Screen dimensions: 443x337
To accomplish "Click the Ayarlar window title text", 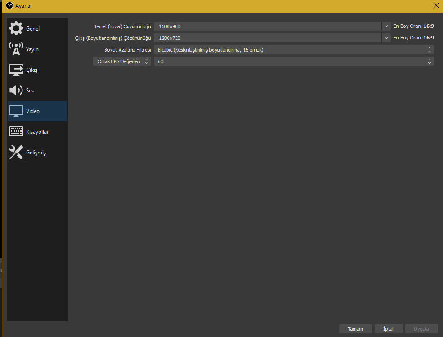I will click(24, 6).
